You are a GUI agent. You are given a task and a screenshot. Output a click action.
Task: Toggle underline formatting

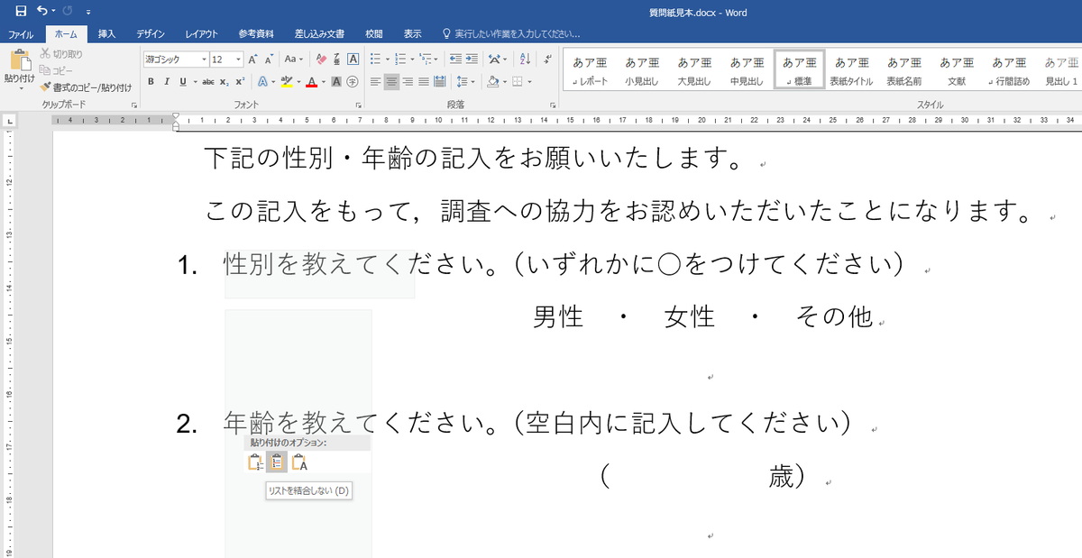click(182, 81)
